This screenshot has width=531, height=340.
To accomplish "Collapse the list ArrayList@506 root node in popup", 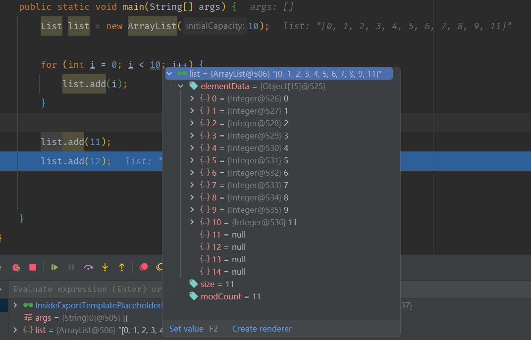I will coord(170,73).
